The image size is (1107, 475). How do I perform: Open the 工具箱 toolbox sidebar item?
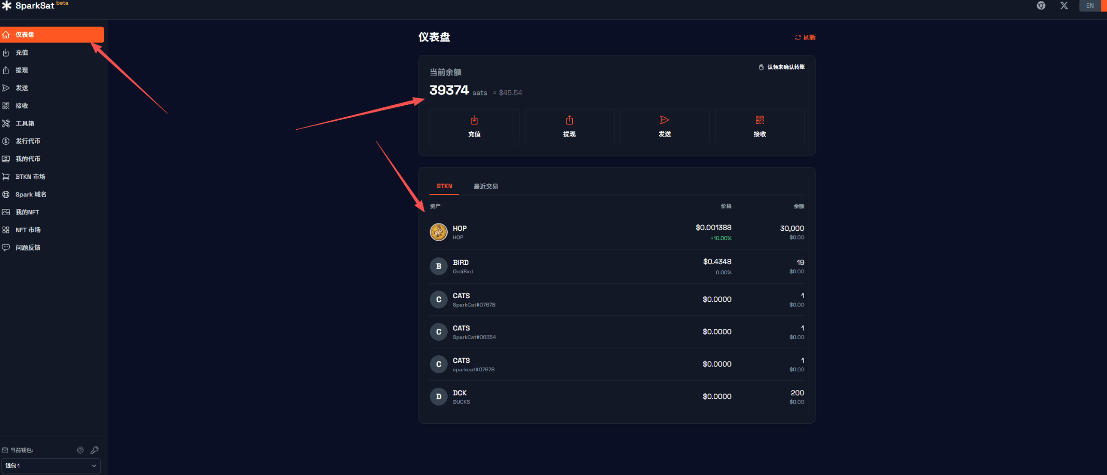(52, 123)
